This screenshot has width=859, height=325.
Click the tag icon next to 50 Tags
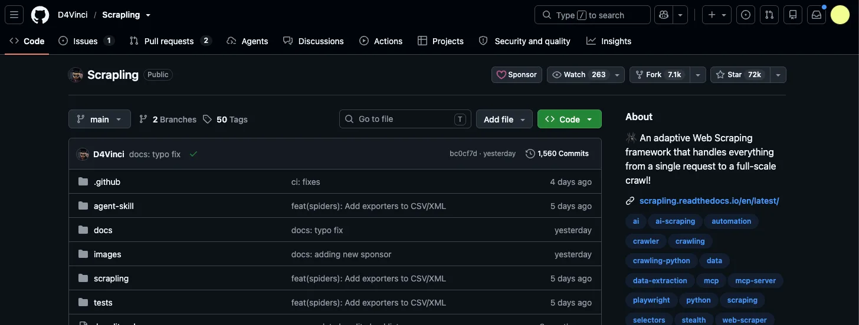coord(207,120)
